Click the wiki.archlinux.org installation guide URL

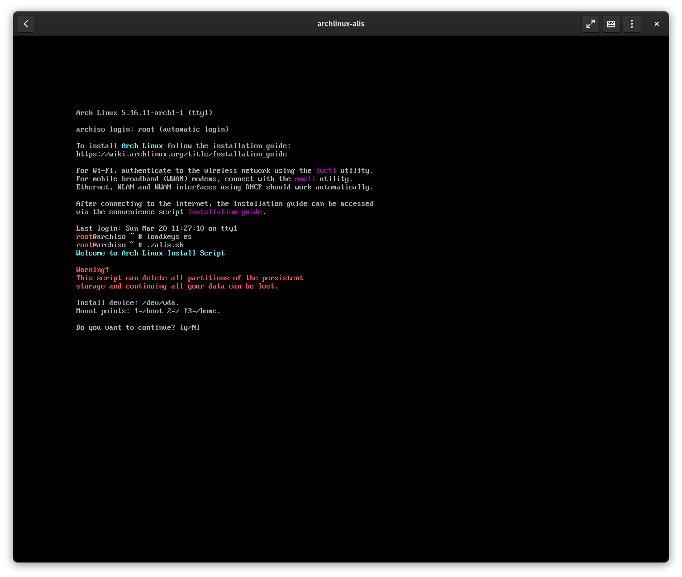click(181, 154)
